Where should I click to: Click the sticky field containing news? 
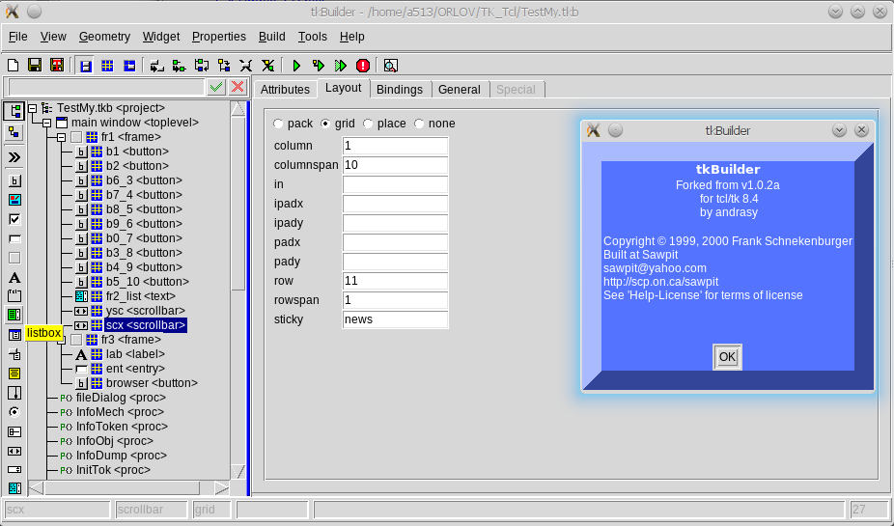[395, 319]
